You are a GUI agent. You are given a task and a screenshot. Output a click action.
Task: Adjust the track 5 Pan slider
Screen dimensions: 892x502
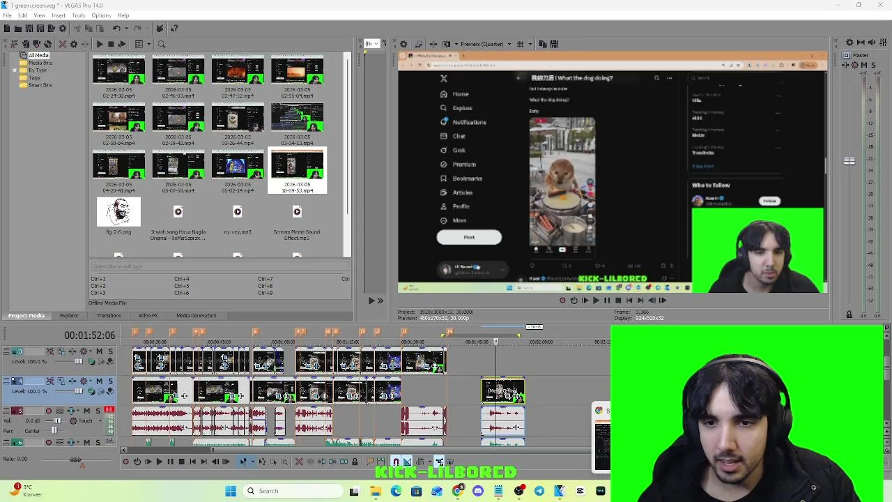click(54, 431)
